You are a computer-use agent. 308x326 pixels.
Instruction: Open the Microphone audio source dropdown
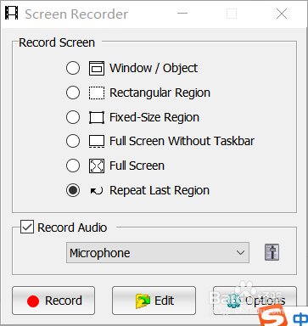(158, 252)
